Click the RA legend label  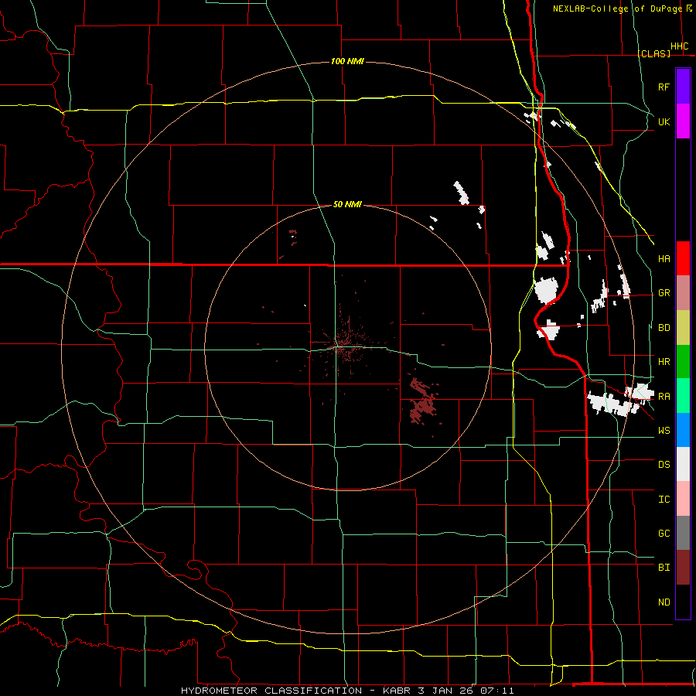point(664,396)
